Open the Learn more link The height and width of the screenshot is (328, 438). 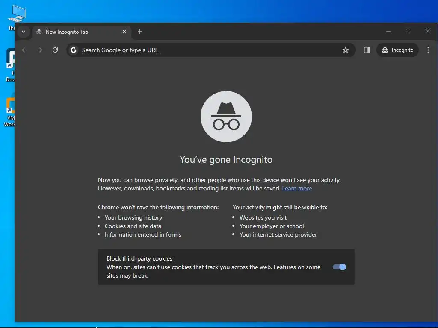[x=297, y=188]
